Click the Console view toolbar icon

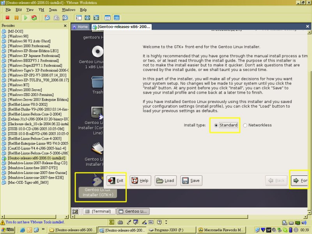tap(117, 18)
